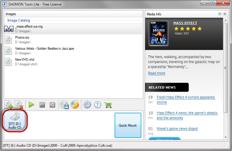Select the _mass.effect.rus.nrg image
Image resolution: width=232 pixels, height=151 pixels.
point(73,29)
